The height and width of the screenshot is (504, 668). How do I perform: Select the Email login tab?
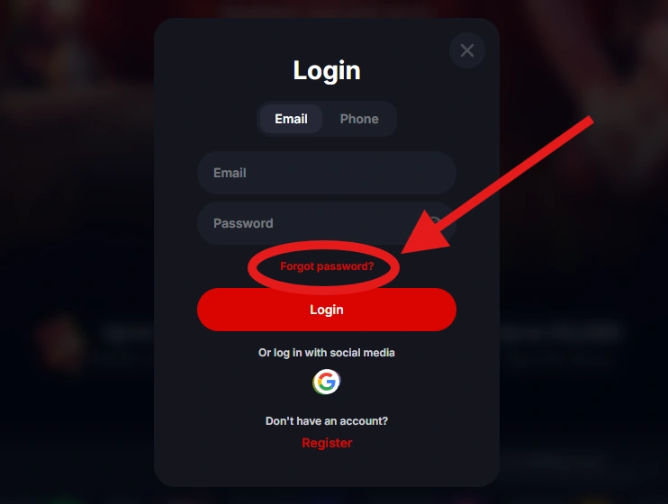click(291, 119)
